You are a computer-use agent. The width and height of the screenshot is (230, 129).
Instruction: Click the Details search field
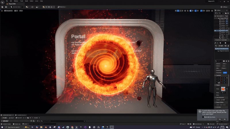[219, 61]
